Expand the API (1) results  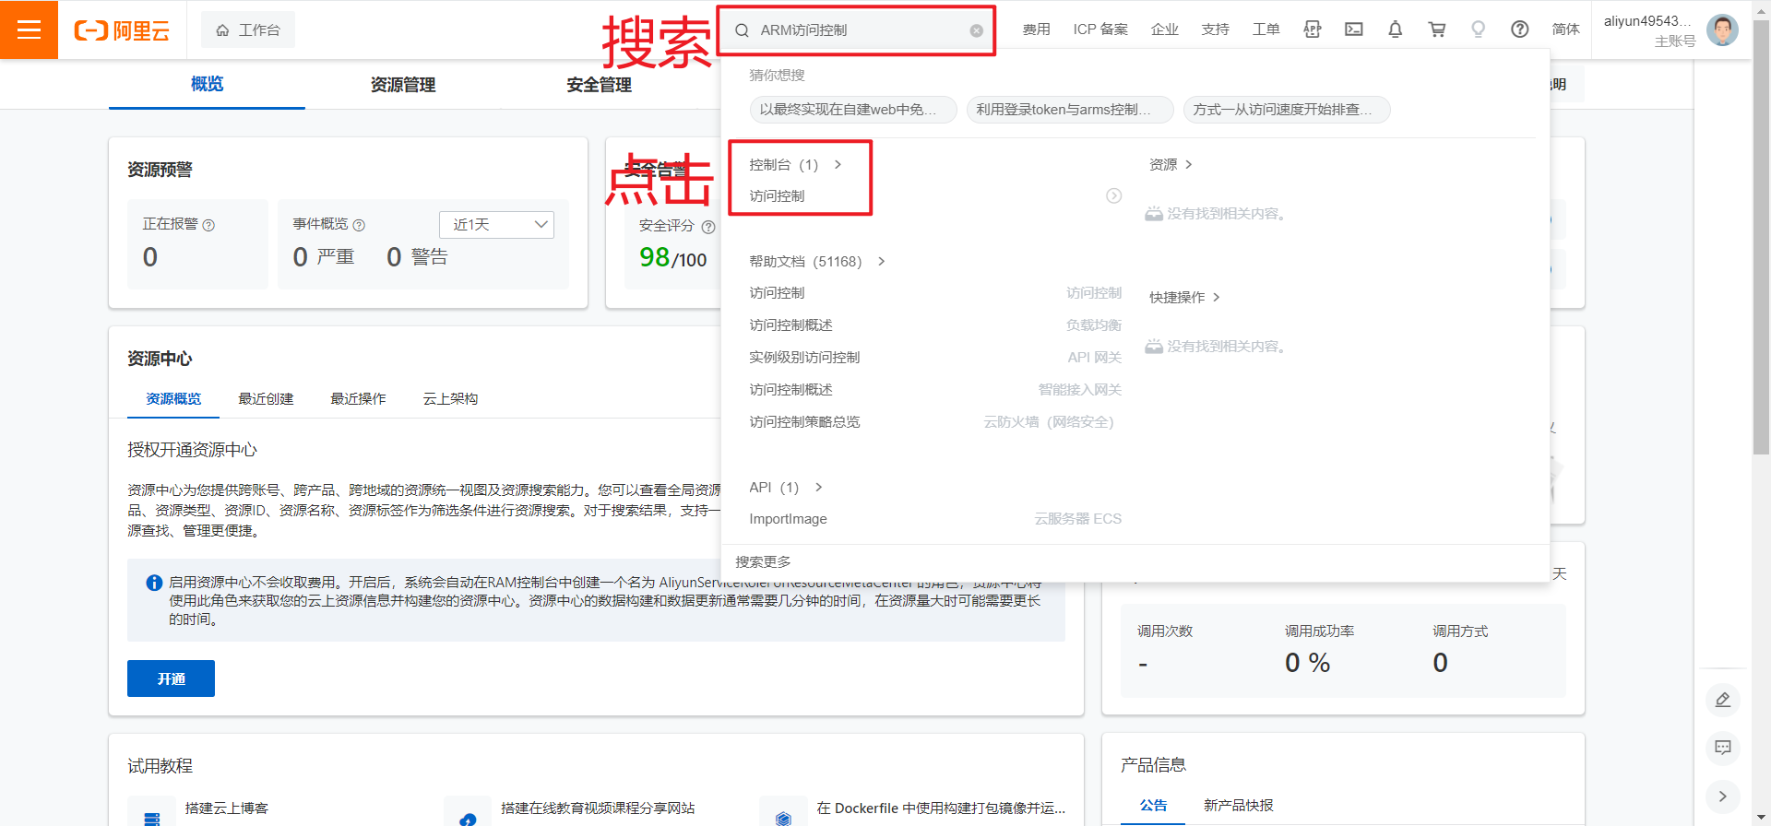786,488
